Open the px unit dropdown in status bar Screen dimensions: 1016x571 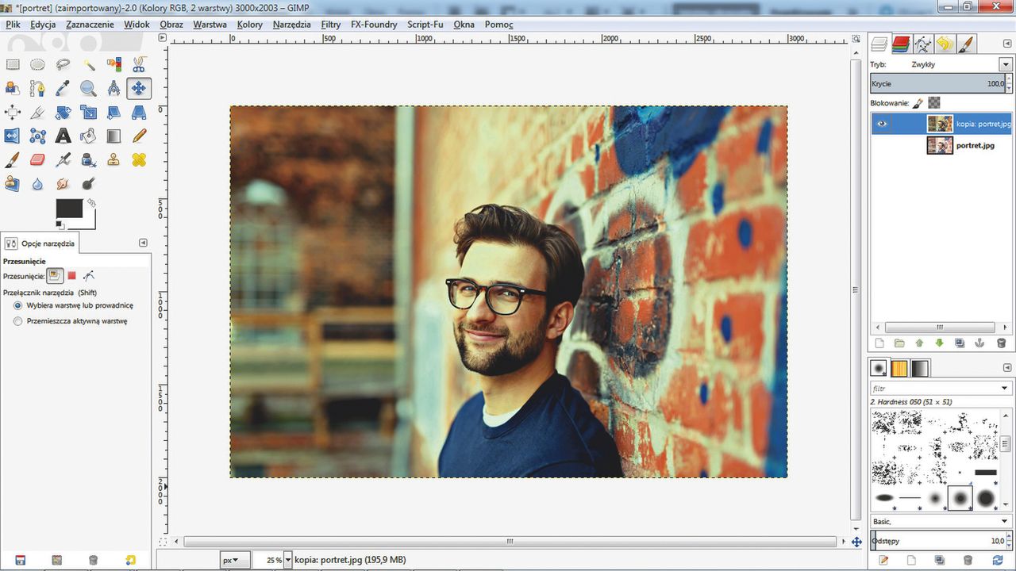pos(236,560)
